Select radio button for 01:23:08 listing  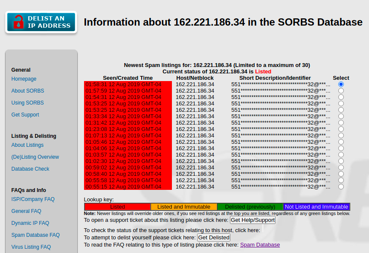[x=341, y=129]
